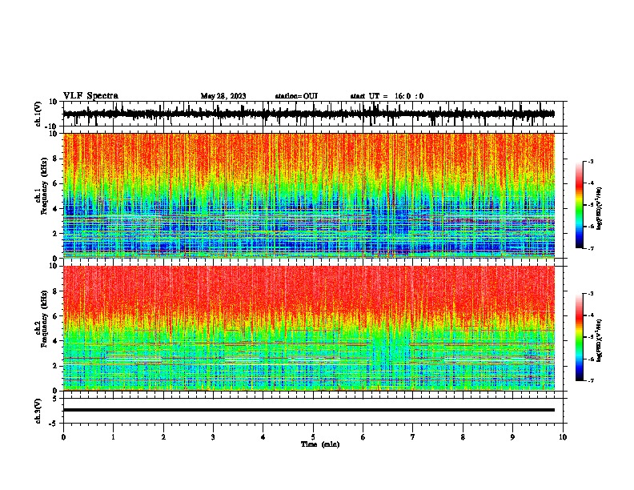The image size is (634, 490).
Task: Click the "ch.1(V)" axis label
Action: tap(38, 114)
